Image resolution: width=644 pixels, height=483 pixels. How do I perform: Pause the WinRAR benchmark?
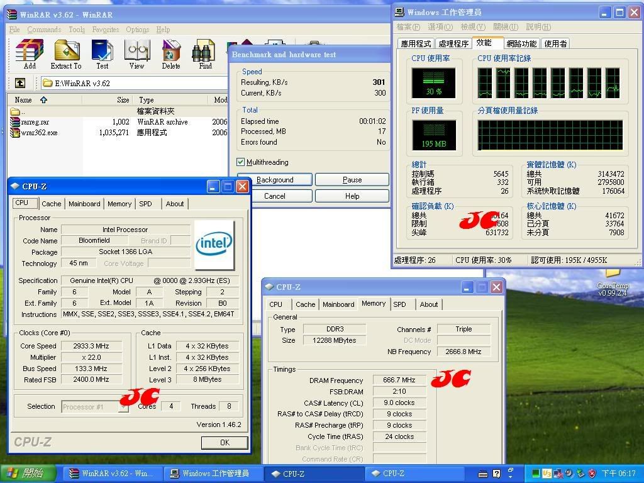[352, 180]
